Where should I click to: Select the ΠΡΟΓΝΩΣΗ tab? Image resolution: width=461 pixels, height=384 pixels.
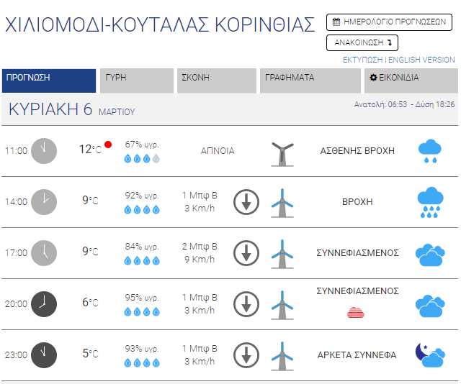(49, 81)
